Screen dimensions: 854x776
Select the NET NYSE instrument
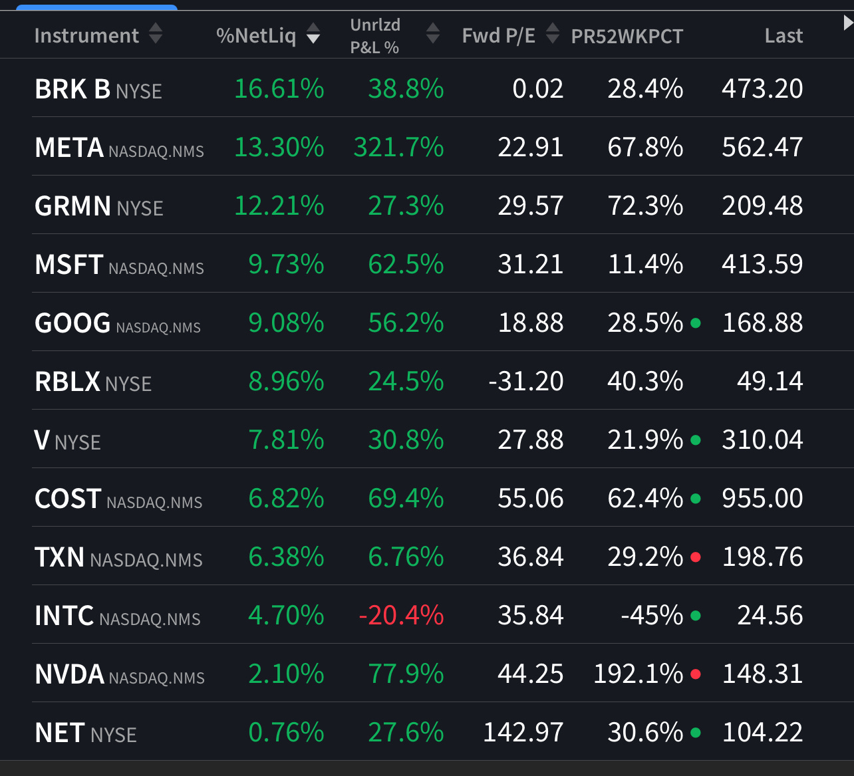[86, 733]
